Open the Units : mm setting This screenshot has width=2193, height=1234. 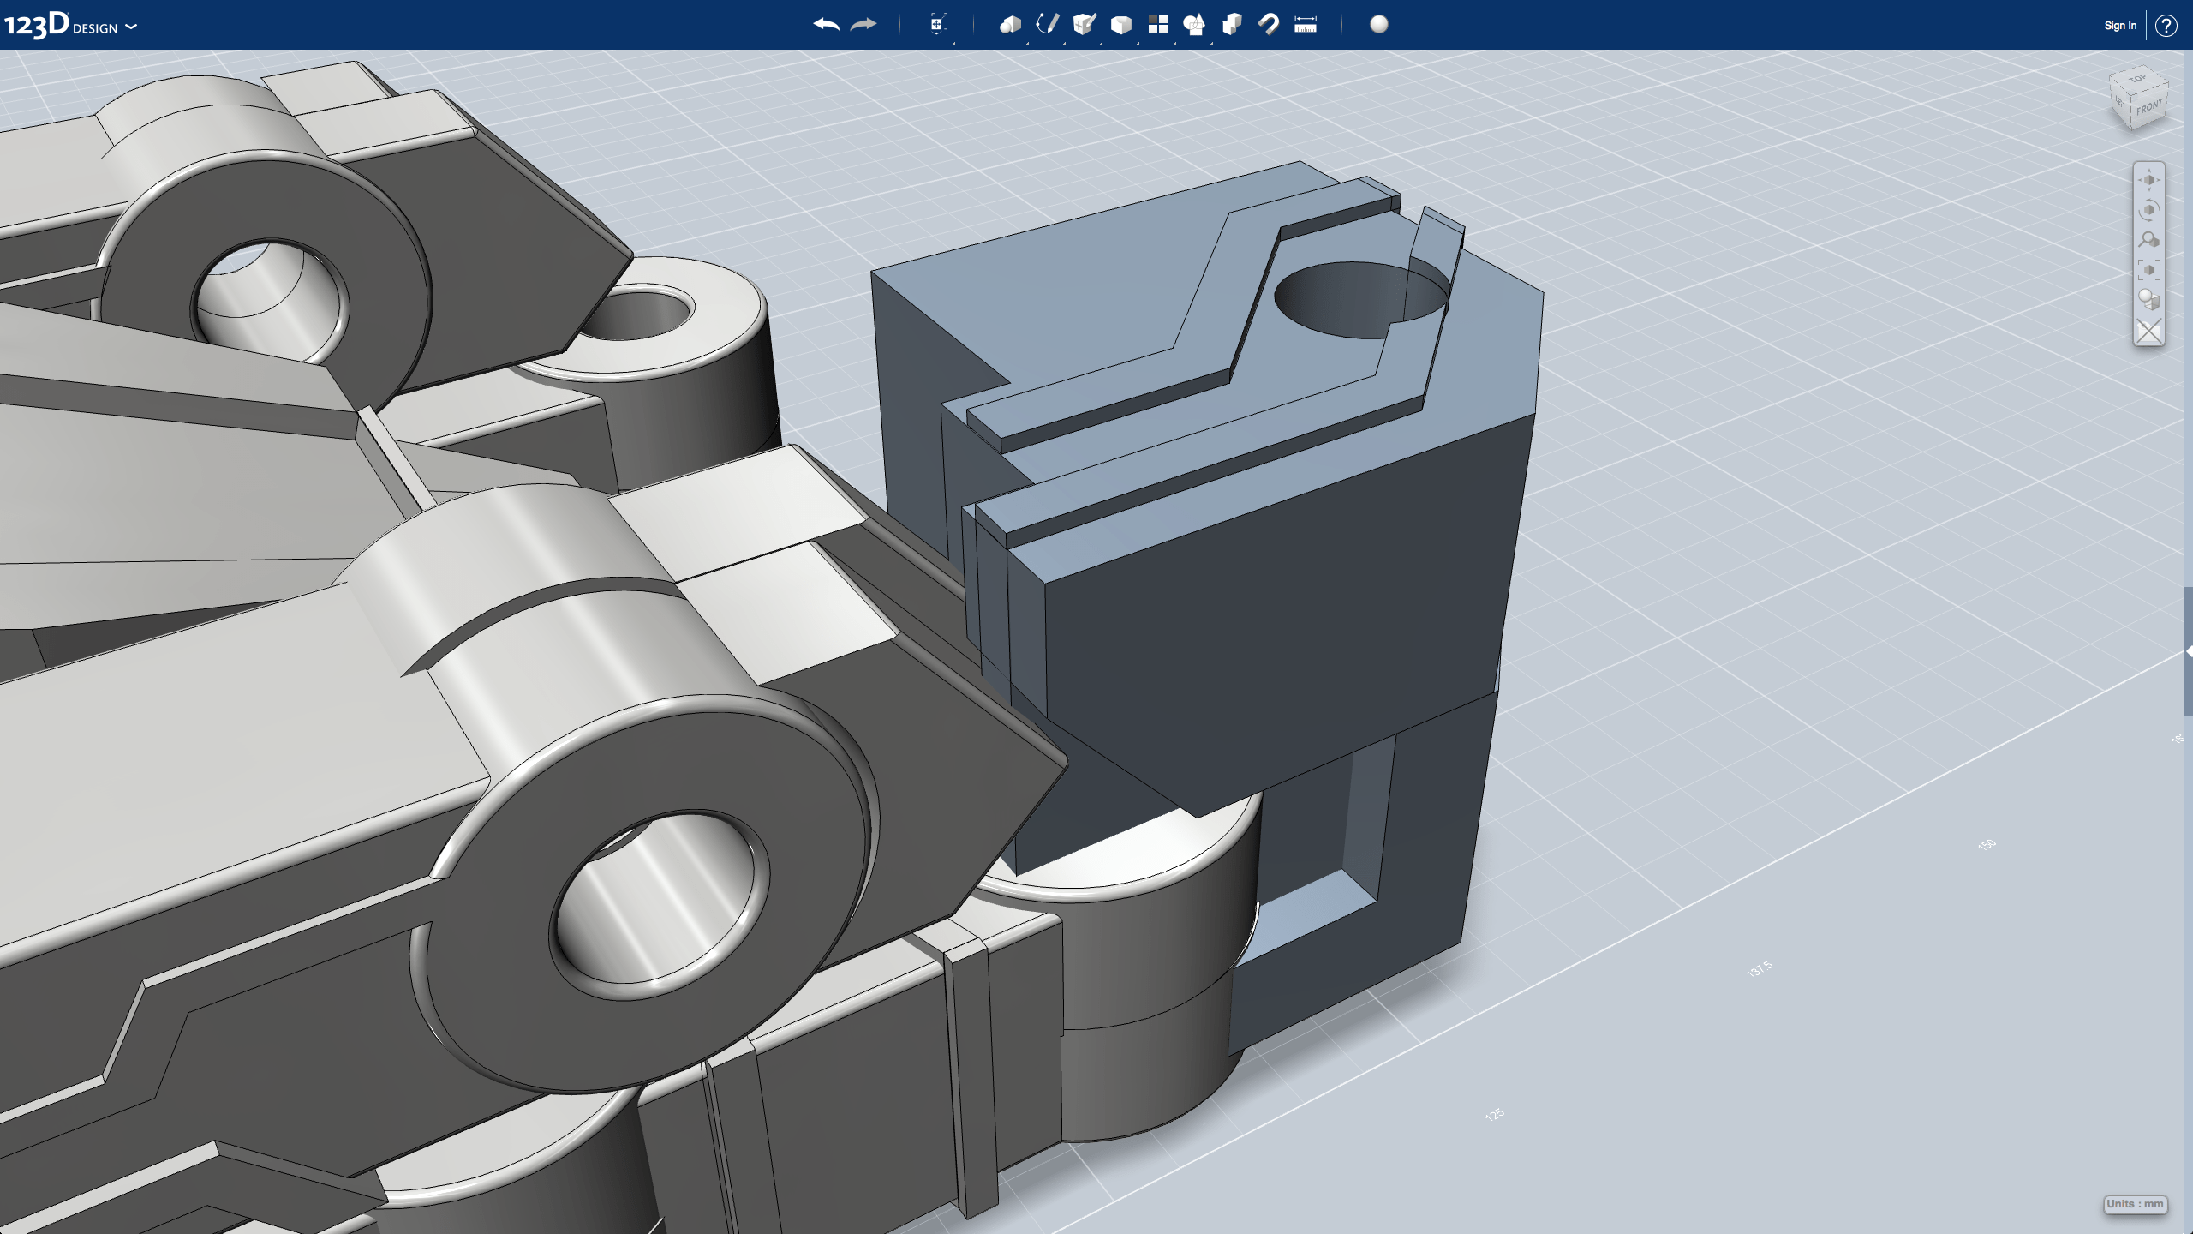click(x=2135, y=1204)
